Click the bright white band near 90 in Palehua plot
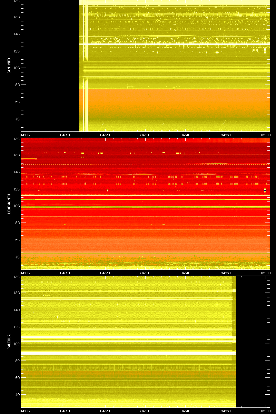276x414 pixels. 128,353
